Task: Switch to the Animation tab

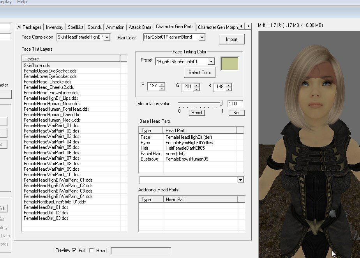Action: (115, 27)
